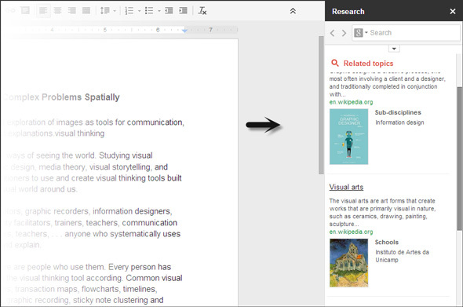The height and width of the screenshot is (307, 463).
Task: Open en.wikipedia.org link under Visual arts
Action: coord(351,232)
